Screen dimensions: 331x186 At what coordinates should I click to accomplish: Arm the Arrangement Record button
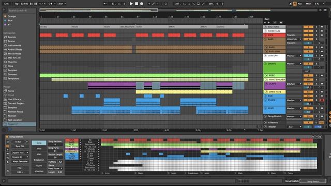coord(142,4)
